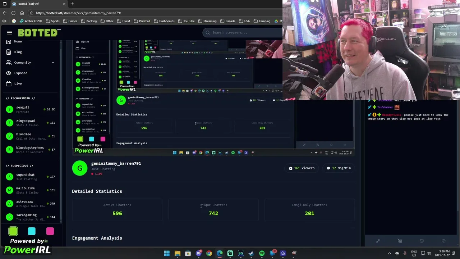Select suspicious streamer malibulive
This screenshot has height=259, width=460.
pyautogui.click(x=31, y=190)
